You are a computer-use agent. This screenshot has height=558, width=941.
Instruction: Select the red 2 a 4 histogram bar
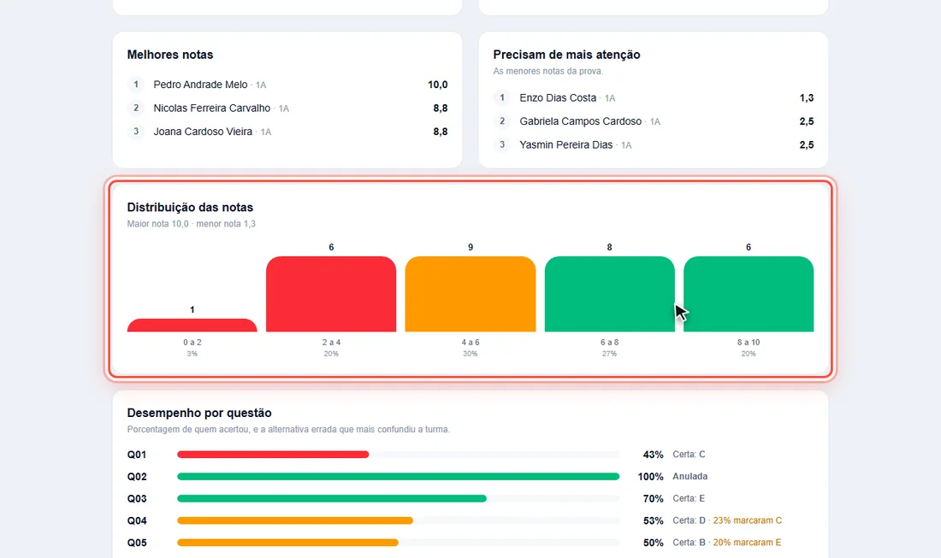331,294
